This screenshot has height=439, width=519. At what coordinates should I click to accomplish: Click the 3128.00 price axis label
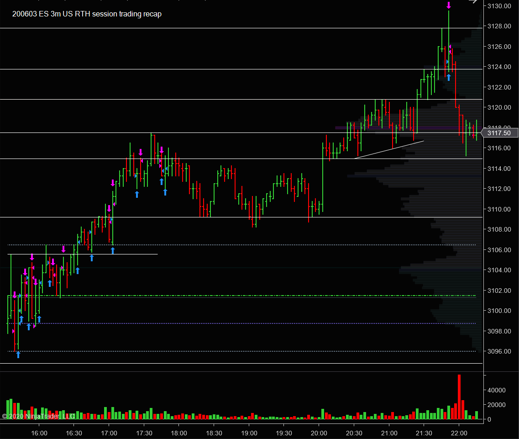coord(499,26)
